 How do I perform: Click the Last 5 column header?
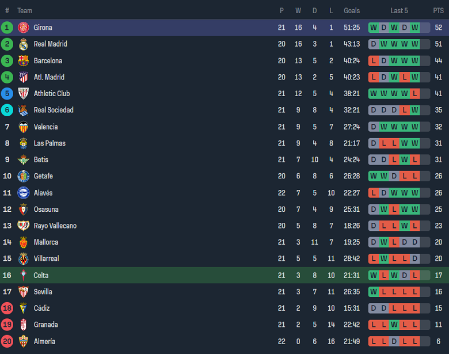tap(399, 10)
